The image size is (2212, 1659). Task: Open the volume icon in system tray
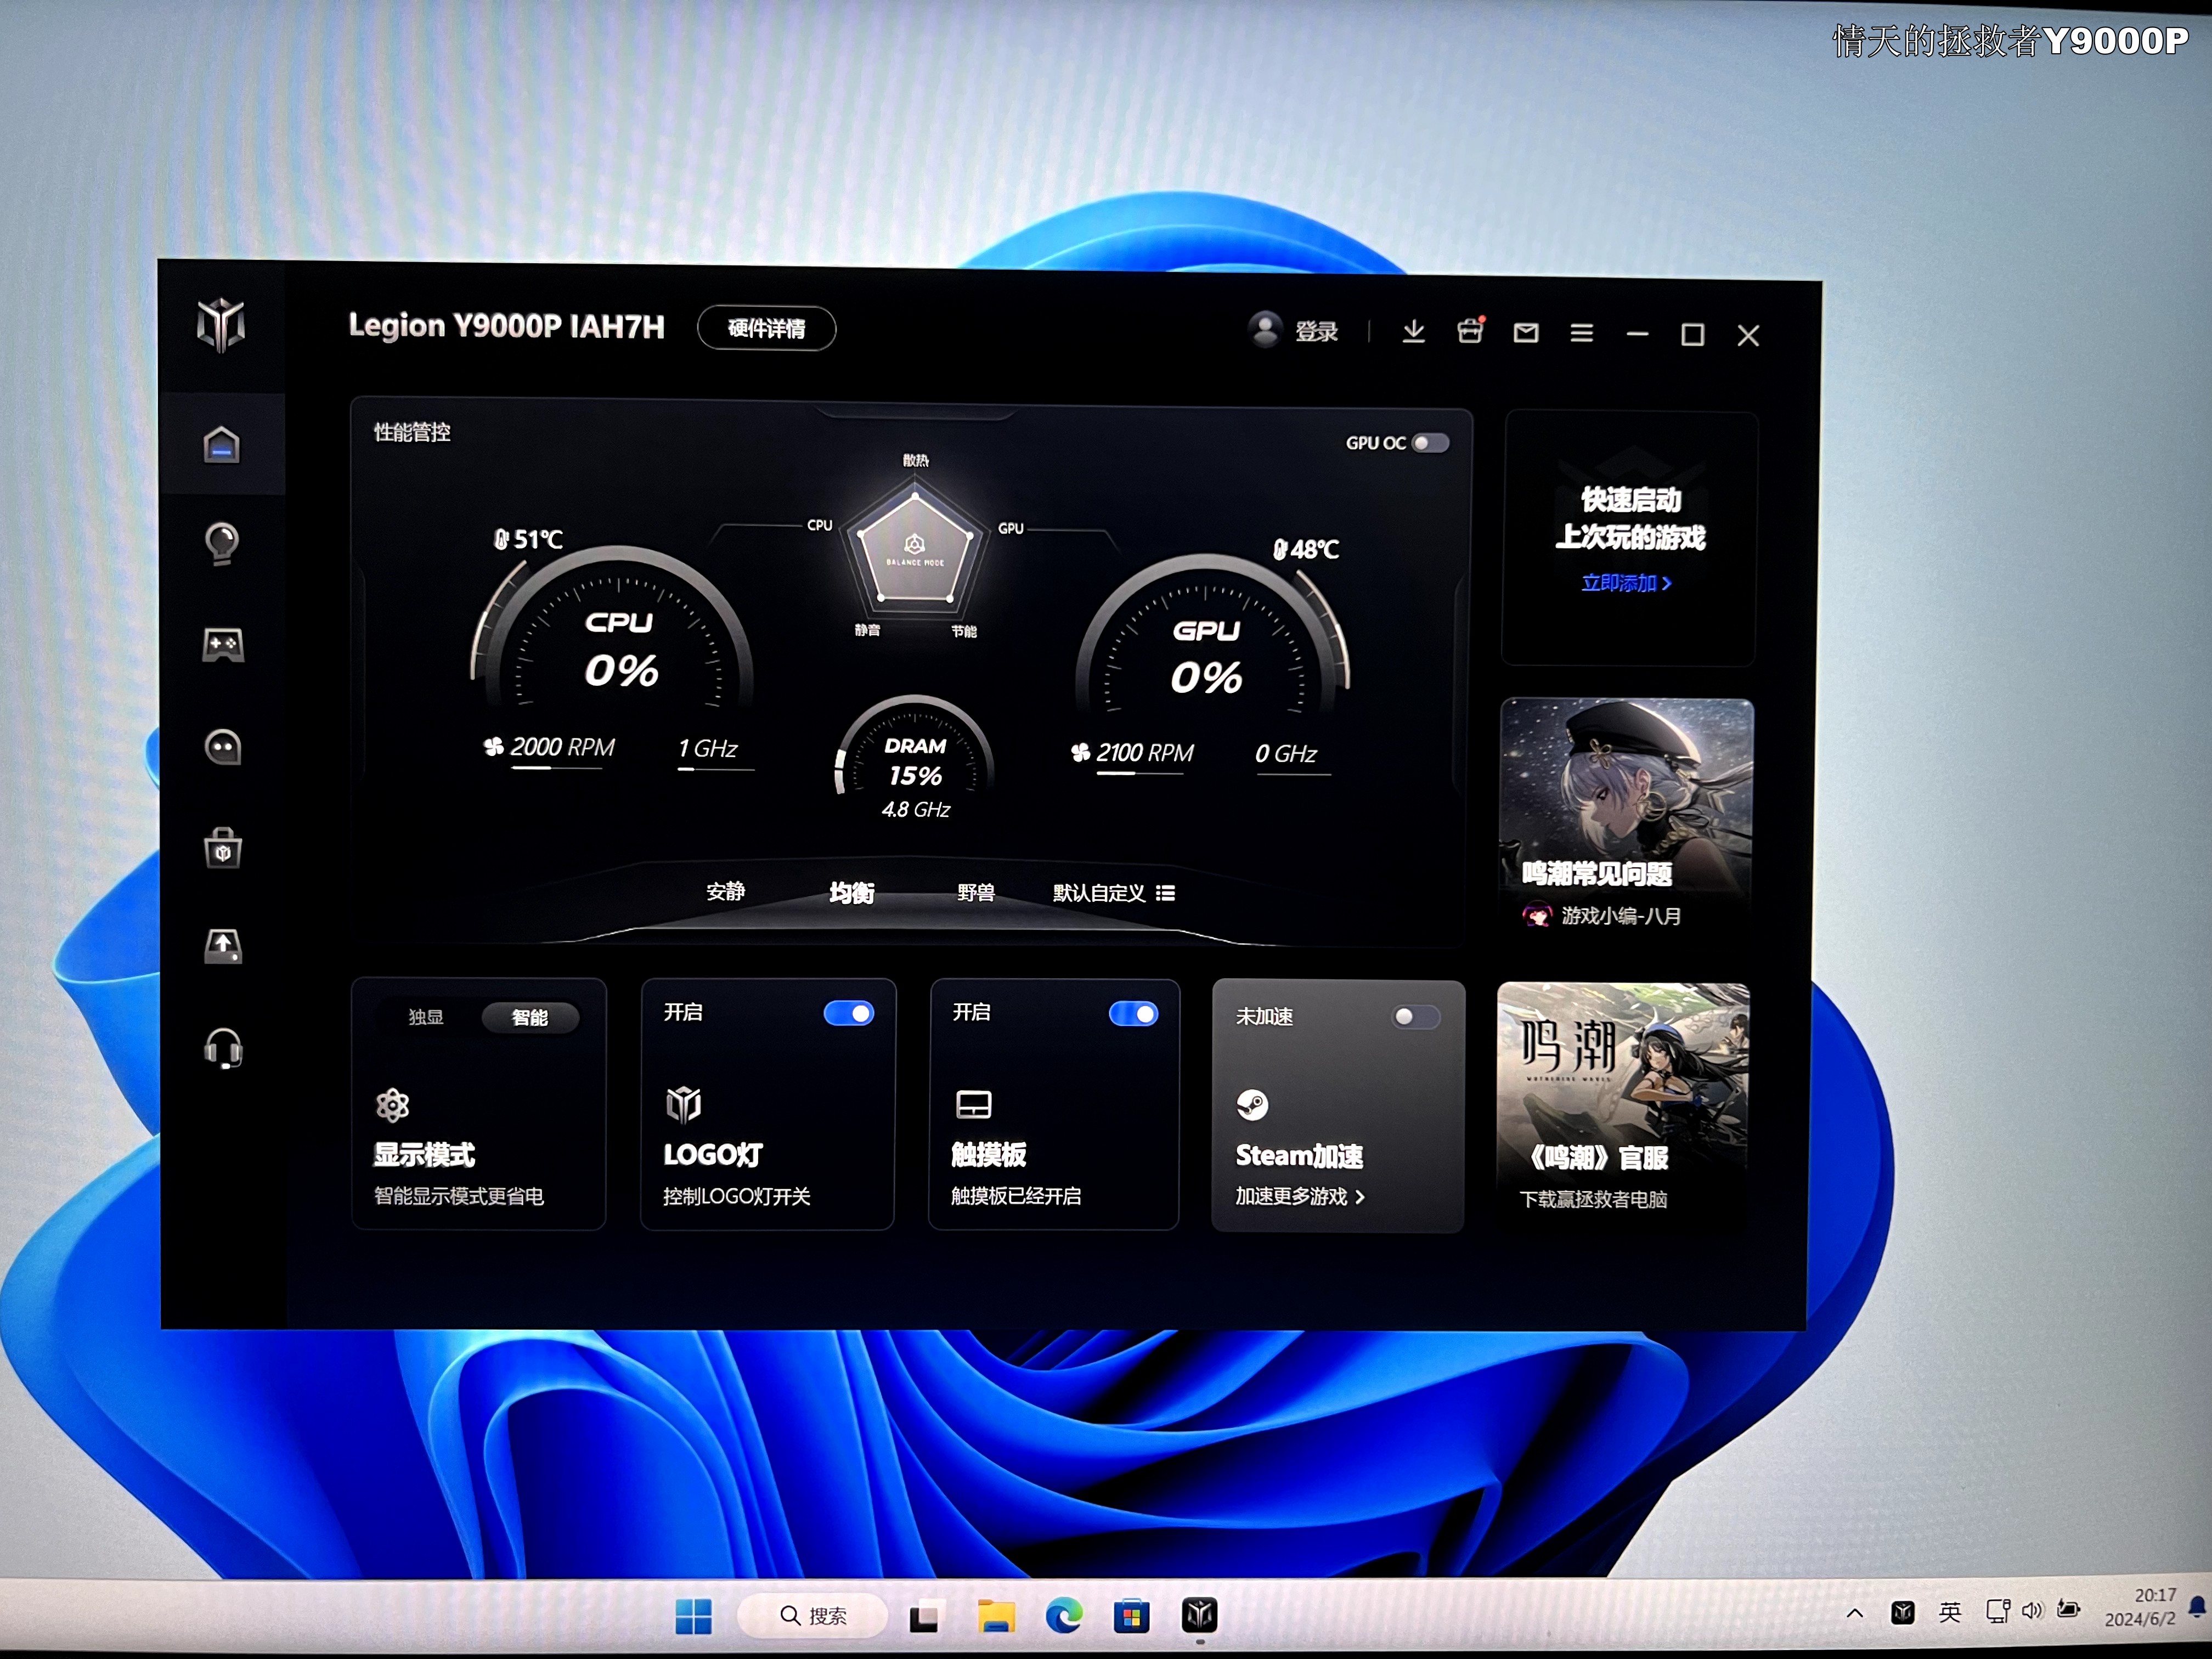click(x=2032, y=1611)
